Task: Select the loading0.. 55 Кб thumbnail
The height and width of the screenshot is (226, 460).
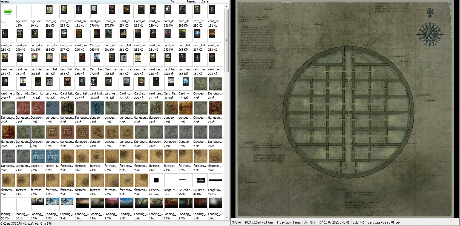Action: point(8,204)
